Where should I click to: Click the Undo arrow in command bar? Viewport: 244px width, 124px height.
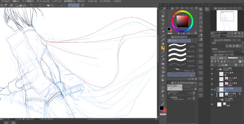pyautogui.click(x=32, y=5)
